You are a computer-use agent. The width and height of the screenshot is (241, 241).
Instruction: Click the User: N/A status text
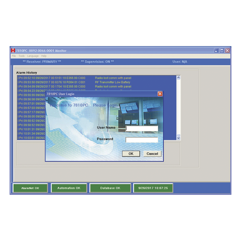tap(180, 62)
